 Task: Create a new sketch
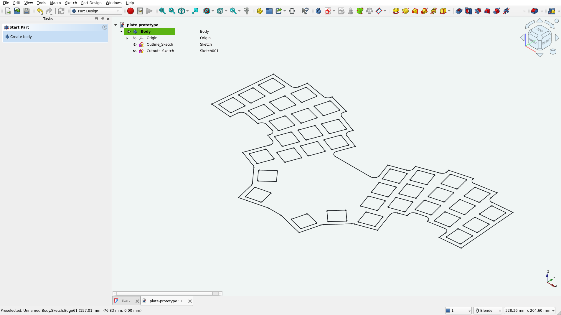click(328, 11)
